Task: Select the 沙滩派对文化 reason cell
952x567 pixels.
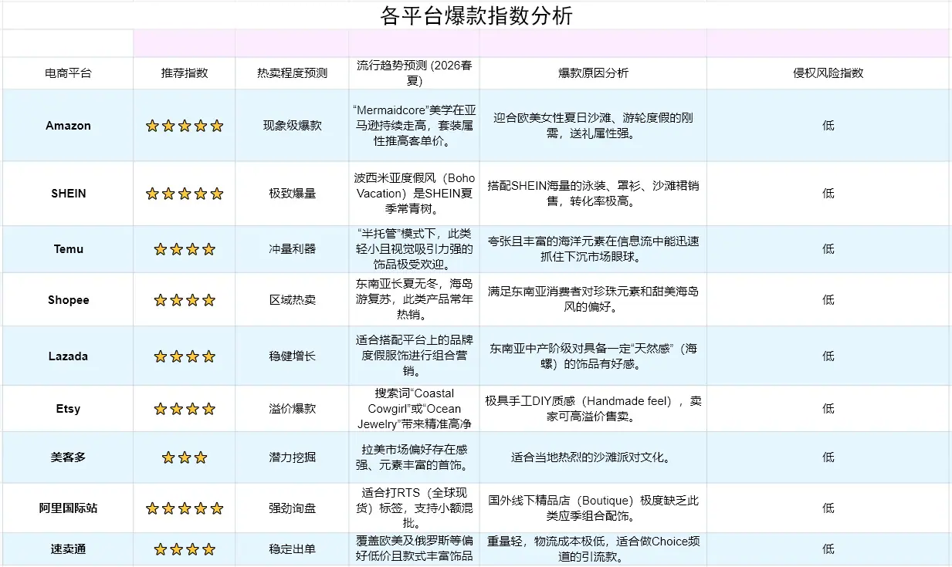Action: [593, 457]
